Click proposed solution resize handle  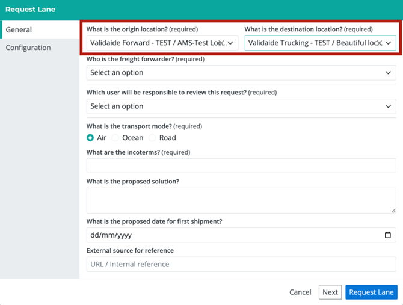(393, 211)
